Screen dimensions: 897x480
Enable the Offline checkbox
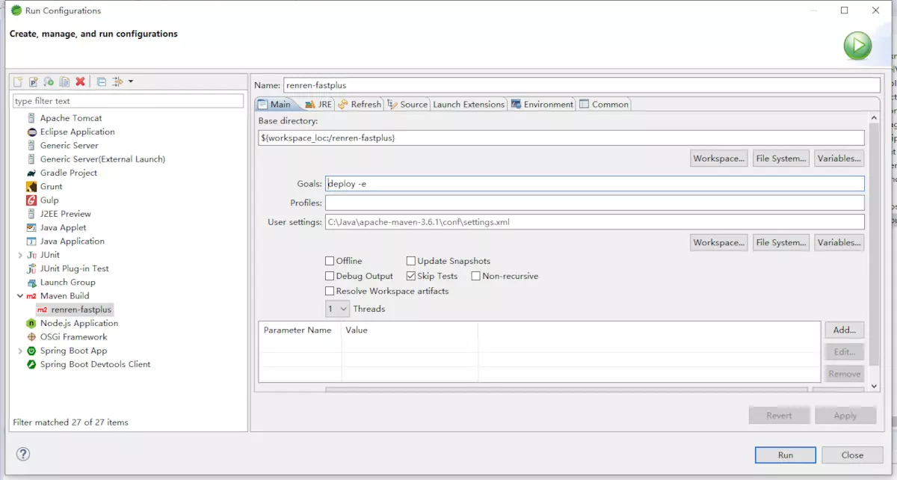(330, 261)
